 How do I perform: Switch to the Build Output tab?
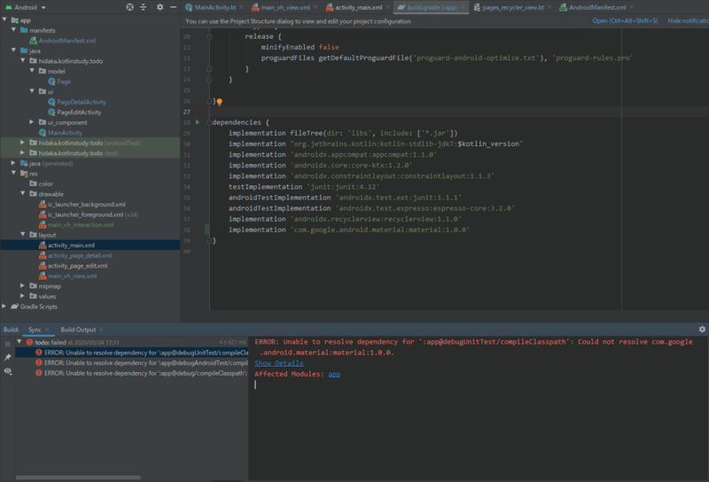[78, 330]
